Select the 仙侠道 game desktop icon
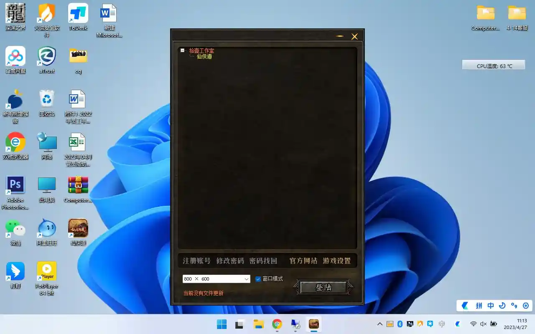535x334 pixels. point(78,232)
